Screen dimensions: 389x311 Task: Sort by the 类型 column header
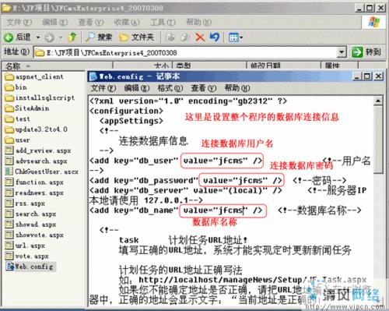pos(209,65)
